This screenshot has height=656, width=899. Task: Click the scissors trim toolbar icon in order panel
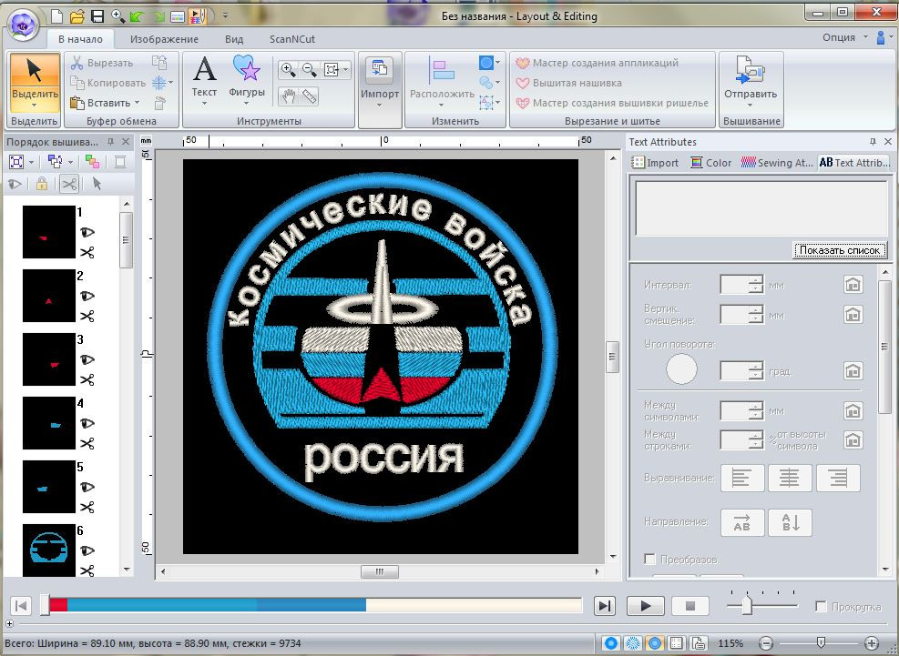click(69, 184)
